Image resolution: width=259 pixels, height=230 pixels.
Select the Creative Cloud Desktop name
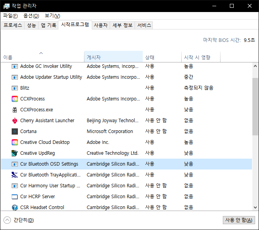[45, 142]
